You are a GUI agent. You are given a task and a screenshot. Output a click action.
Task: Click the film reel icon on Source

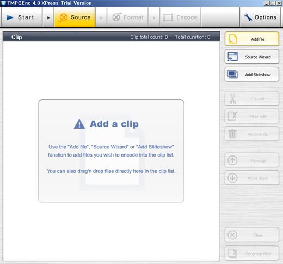[63, 17]
